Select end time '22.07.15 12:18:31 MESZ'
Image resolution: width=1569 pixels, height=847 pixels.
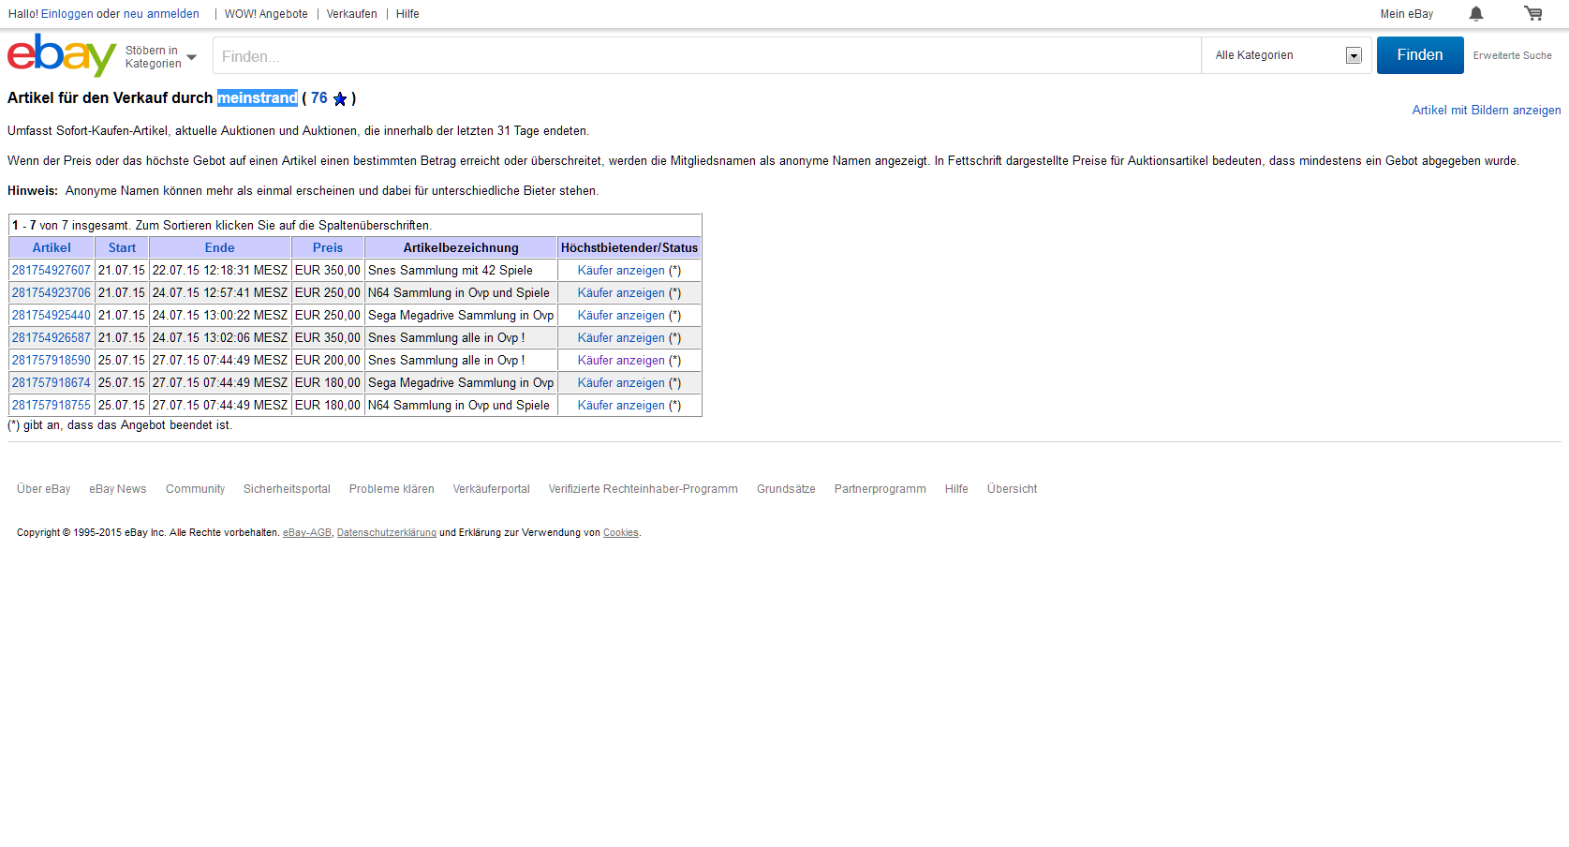(220, 270)
